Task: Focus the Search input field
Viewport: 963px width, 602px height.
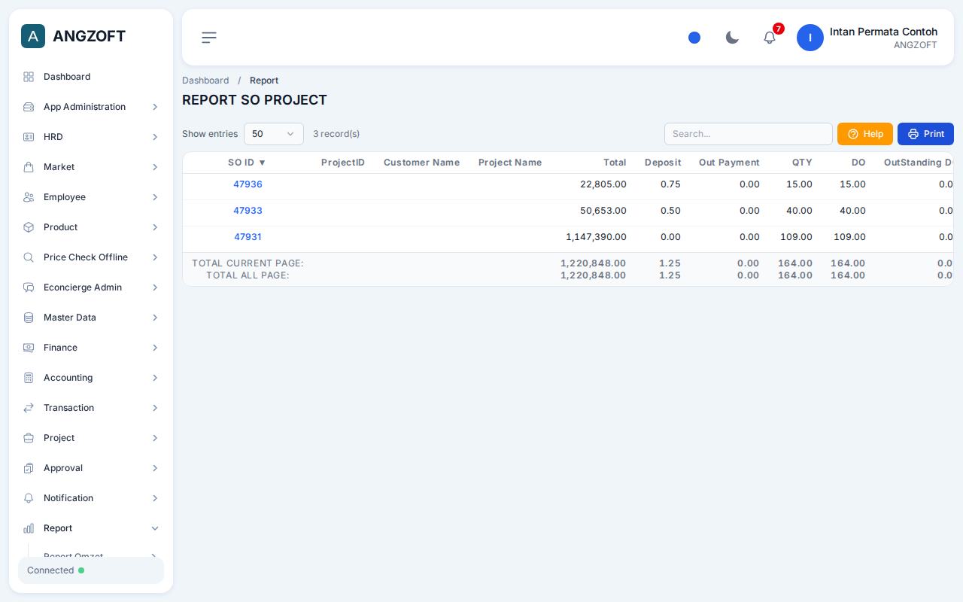Action: point(749,134)
